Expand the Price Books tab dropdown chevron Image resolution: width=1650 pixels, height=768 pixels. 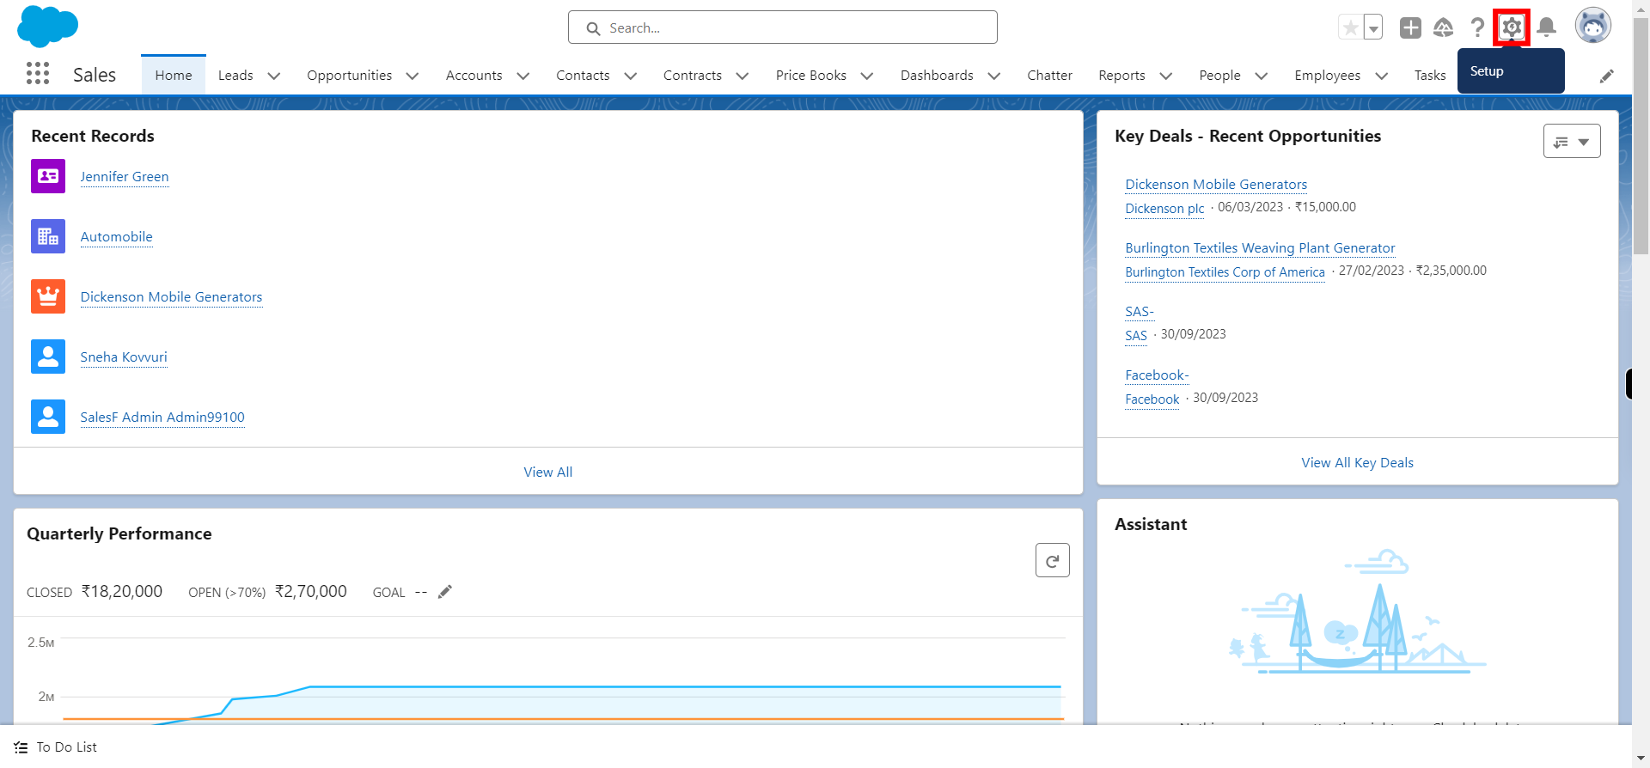[867, 76]
